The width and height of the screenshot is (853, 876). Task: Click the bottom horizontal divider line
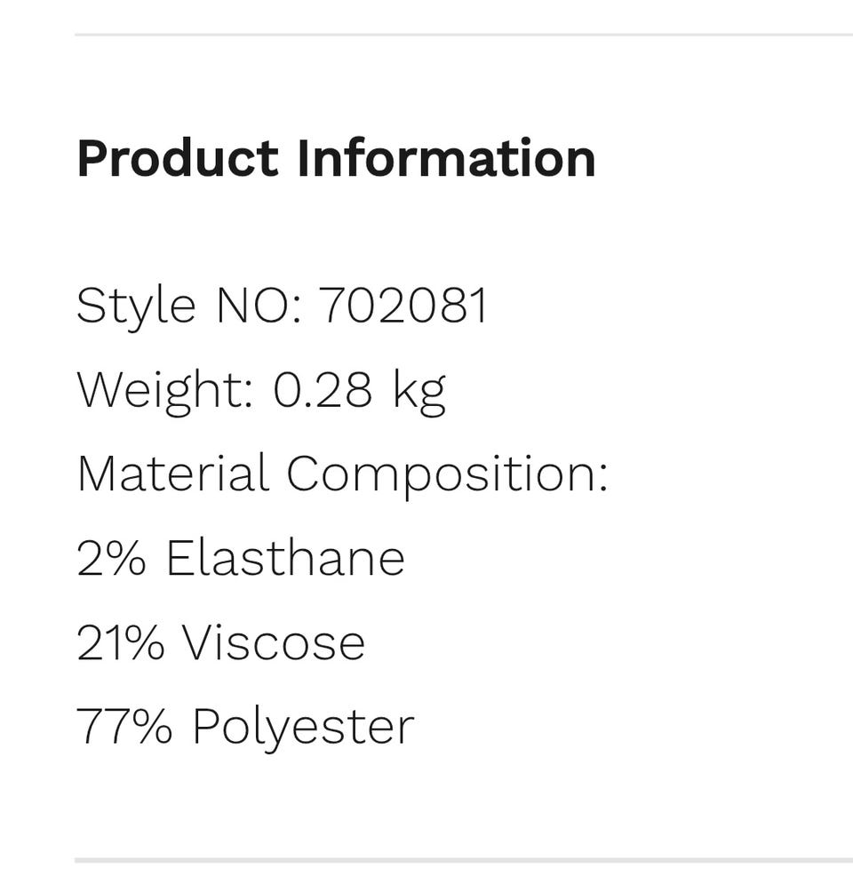pyautogui.click(x=464, y=860)
